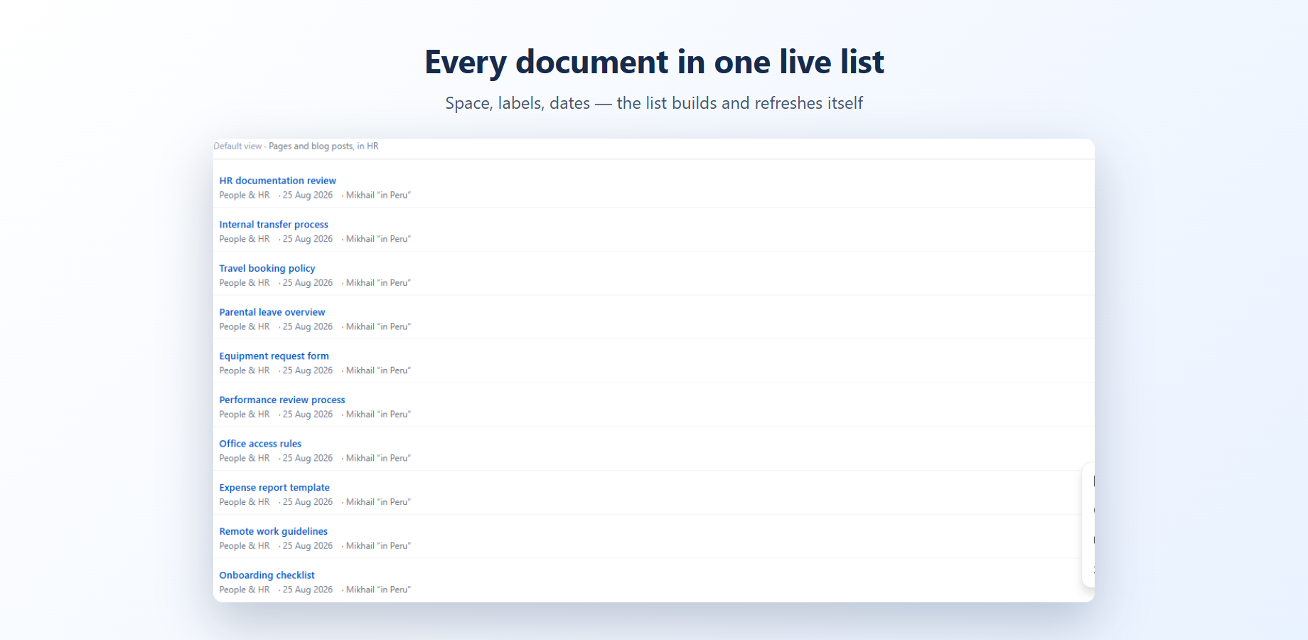Viewport: 1308px width, 640px height.
Task: Open Internal transfer process page
Action: pyautogui.click(x=274, y=225)
